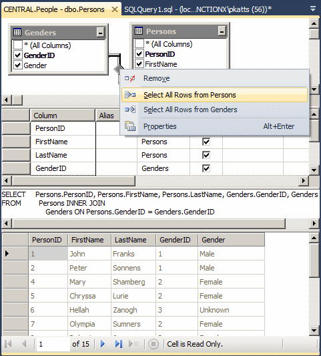Click the record number input field
Screen dimensions: 321x356
click(53, 344)
